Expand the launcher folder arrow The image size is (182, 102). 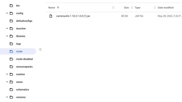pos(7,28)
